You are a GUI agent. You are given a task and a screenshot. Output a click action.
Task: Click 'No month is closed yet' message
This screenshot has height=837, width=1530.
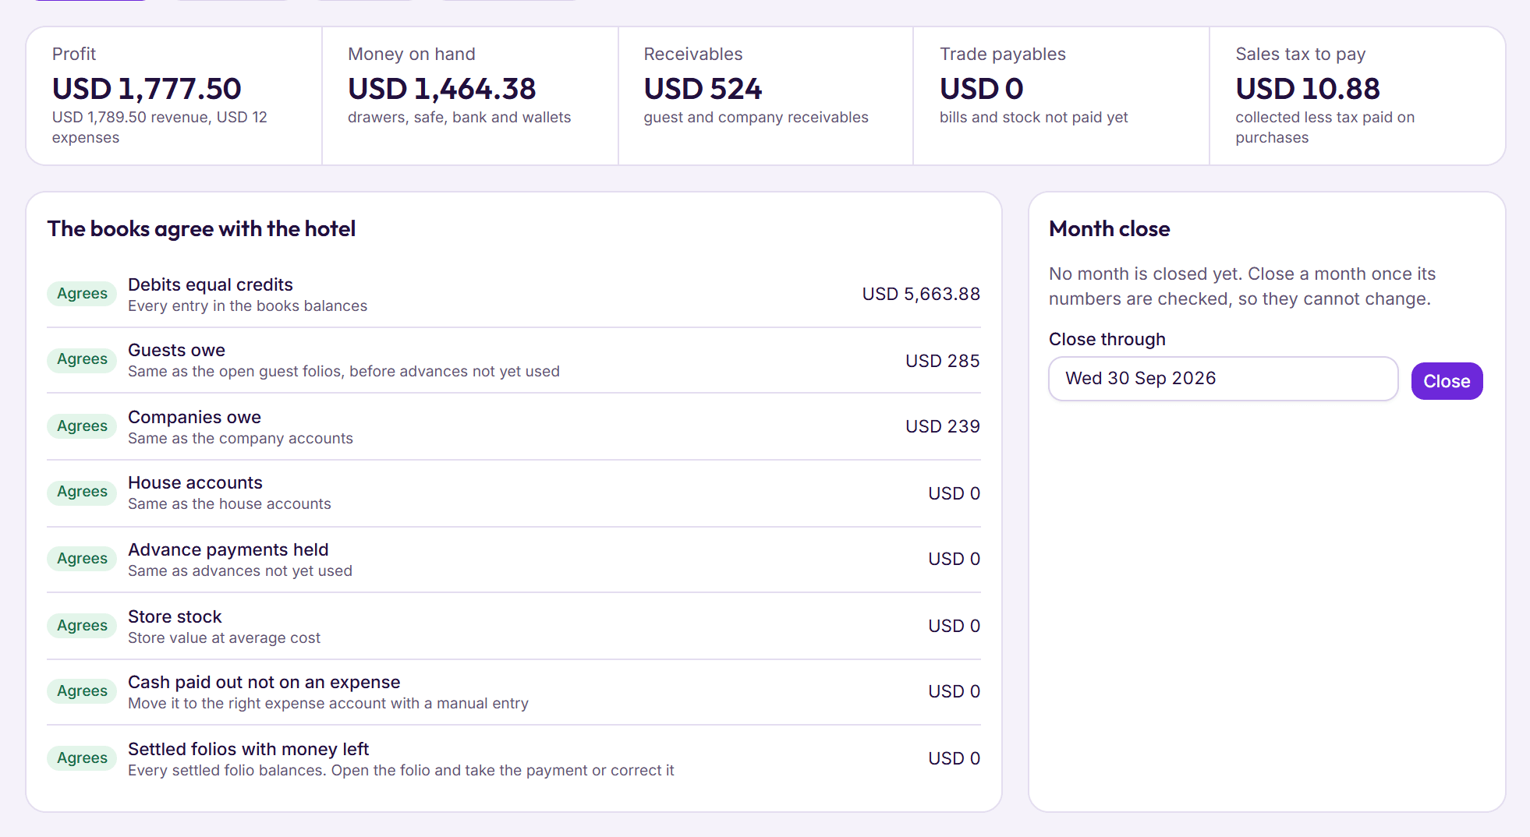(1242, 286)
